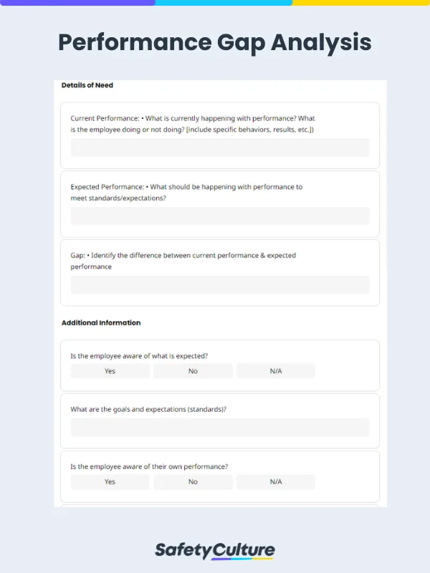Click the question about awareness of what's expected
Viewport: 430px width, 573px height.
(139, 355)
